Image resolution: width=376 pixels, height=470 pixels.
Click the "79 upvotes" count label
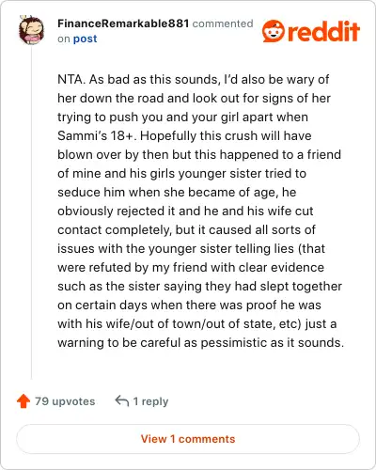(65, 401)
